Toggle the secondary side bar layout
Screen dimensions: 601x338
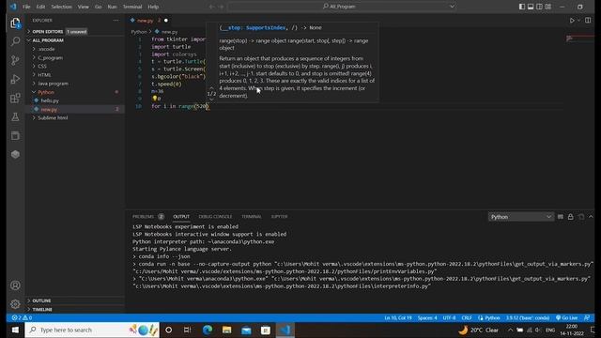pyautogui.click(x=540, y=7)
